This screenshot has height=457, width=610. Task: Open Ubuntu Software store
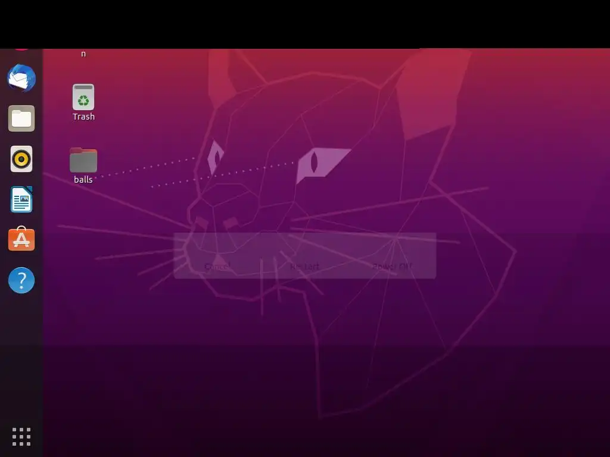(21, 239)
